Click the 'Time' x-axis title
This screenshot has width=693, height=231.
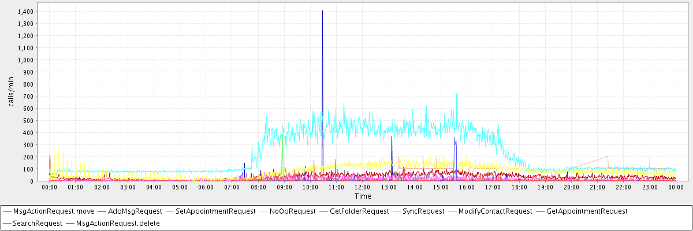coord(363,196)
